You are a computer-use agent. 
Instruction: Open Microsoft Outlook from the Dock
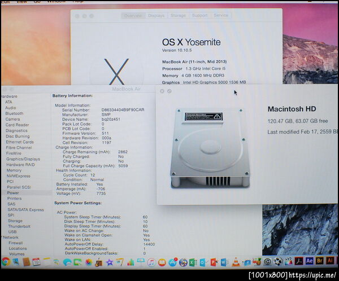click(x=203, y=262)
